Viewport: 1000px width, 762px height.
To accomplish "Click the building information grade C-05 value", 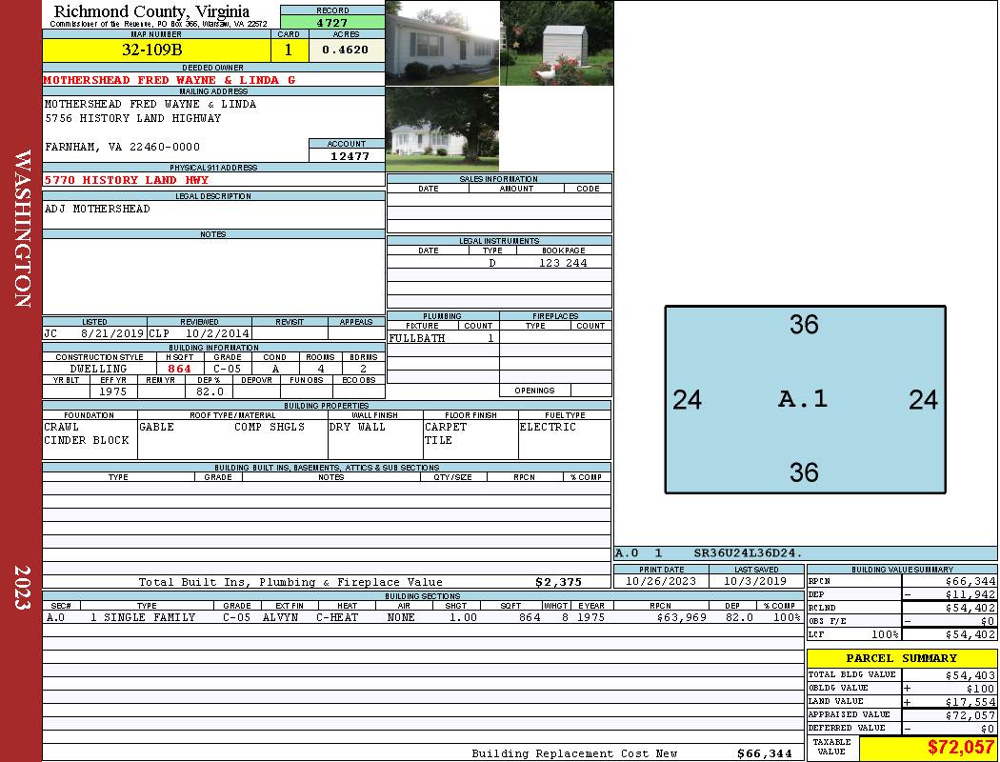I will pos(227,369).
